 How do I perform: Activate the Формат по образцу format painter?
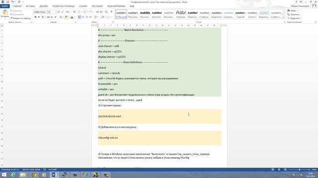pos(21,18)
